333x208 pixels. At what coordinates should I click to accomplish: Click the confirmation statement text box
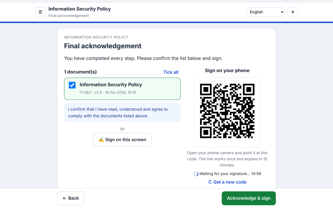[122, 113]
